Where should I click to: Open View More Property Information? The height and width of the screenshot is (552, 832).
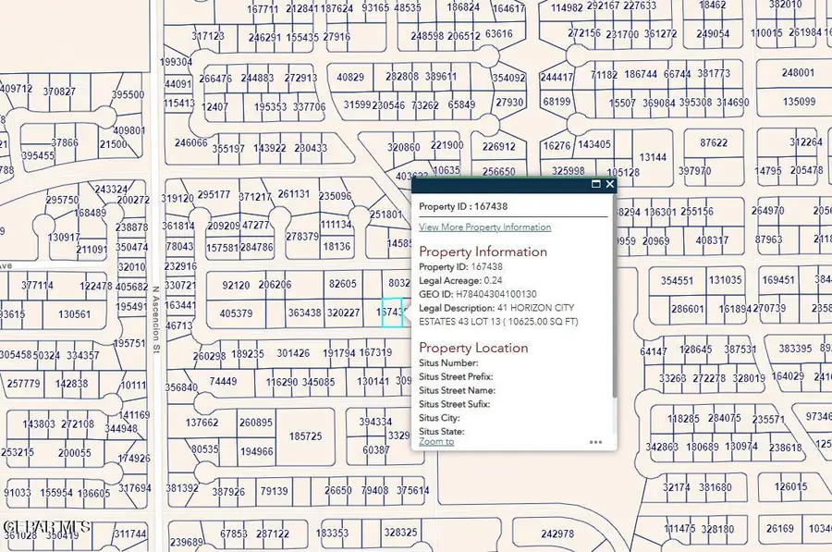[484, 227]
